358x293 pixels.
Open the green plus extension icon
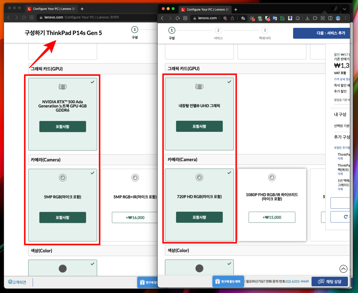pos(282,18)
